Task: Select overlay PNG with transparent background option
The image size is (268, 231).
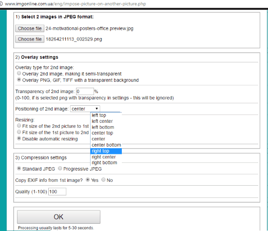Action: [x=19, y=80]
